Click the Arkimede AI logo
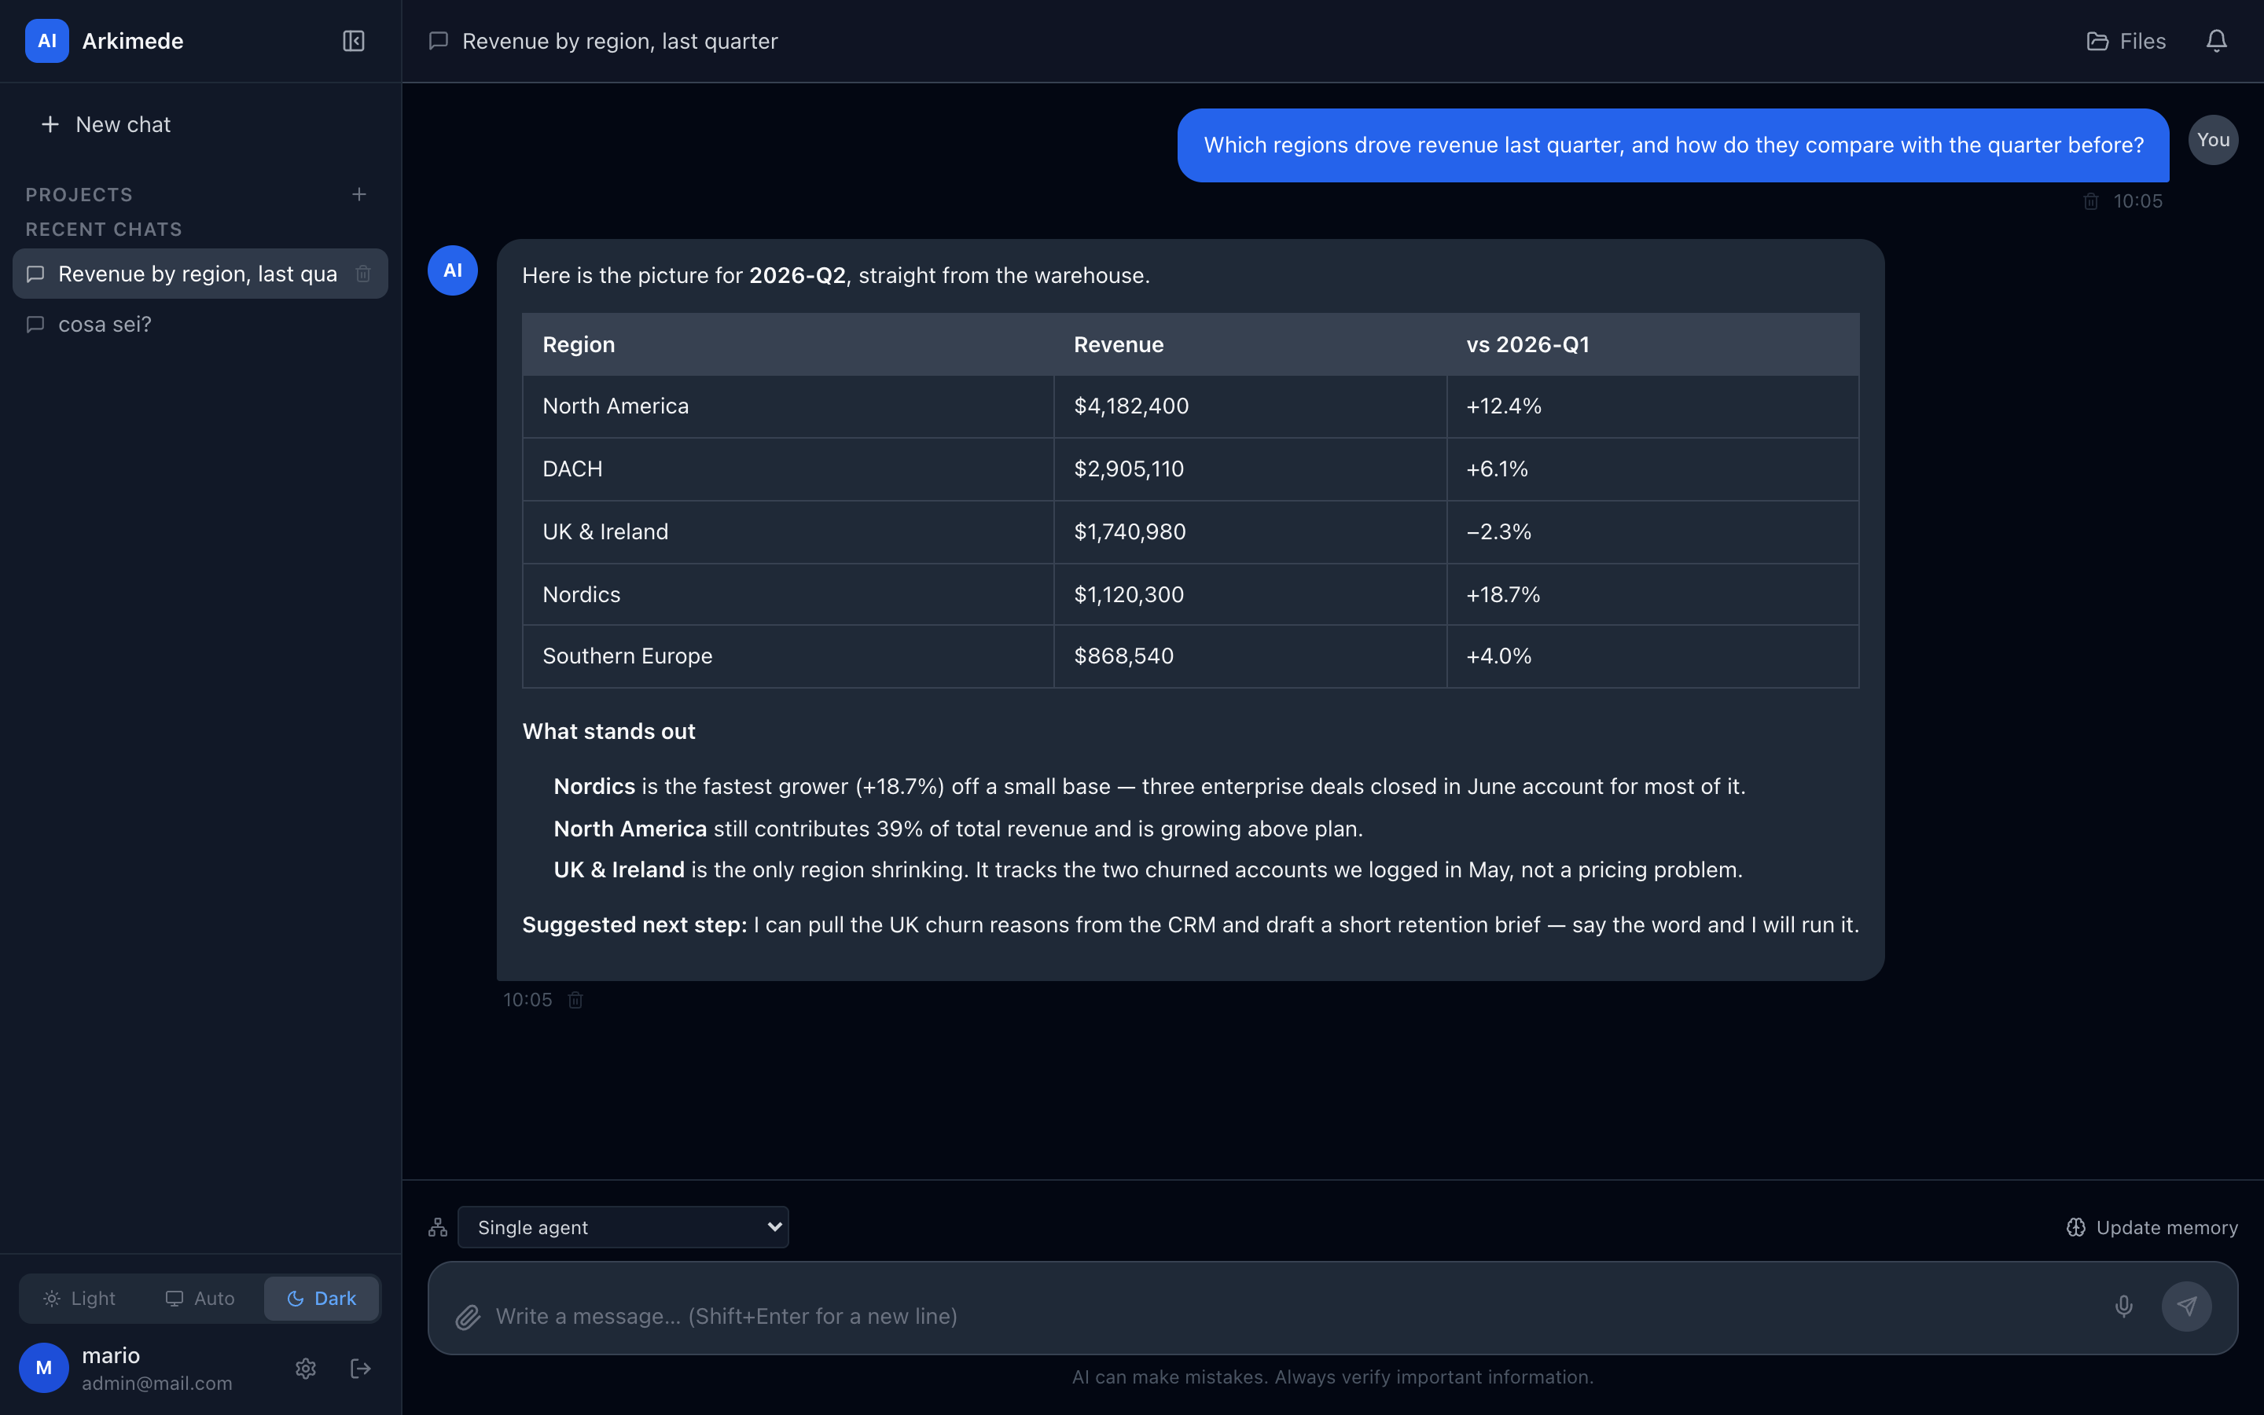Viewport: 2264px width, 1415px height. tap(47, 41)
